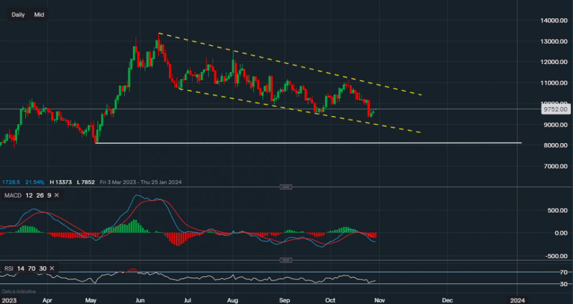573x304 pixels.
Task: Open RSI indicator settings label
Action: click(x=9, y=268)
